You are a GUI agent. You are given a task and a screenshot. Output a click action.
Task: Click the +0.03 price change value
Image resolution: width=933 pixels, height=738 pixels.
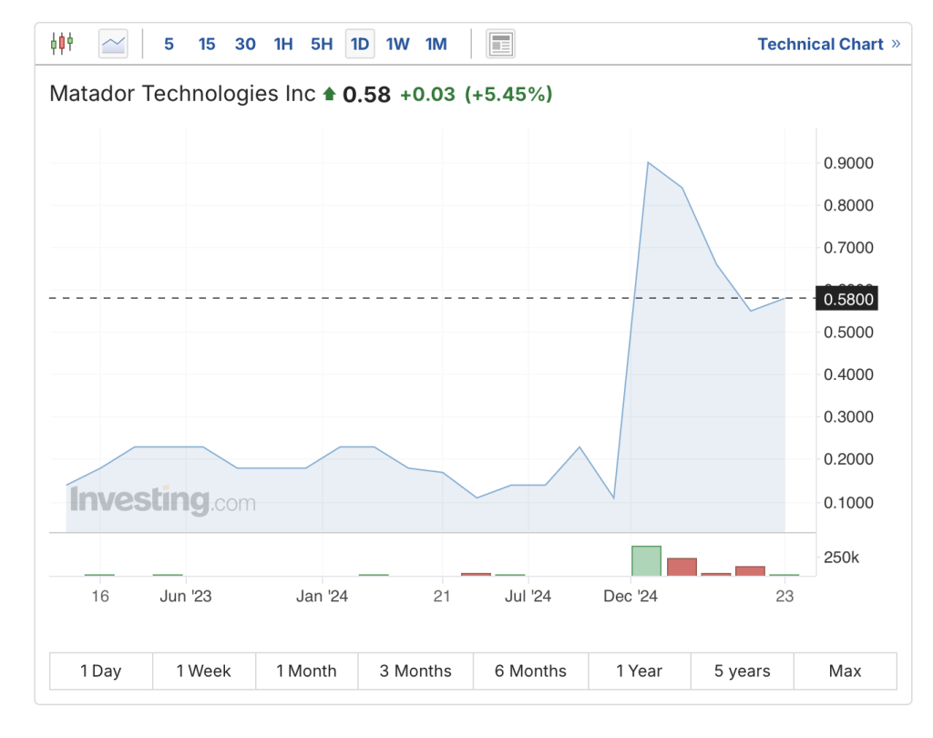tap(427, 94)
